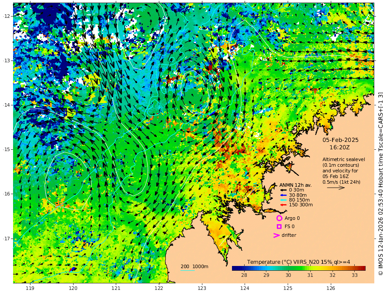Image resolution: width=383 pixels, height=296 pixels.
Task: Click the ANMN 12h av. legend heading
Action: tap(296, 185)
